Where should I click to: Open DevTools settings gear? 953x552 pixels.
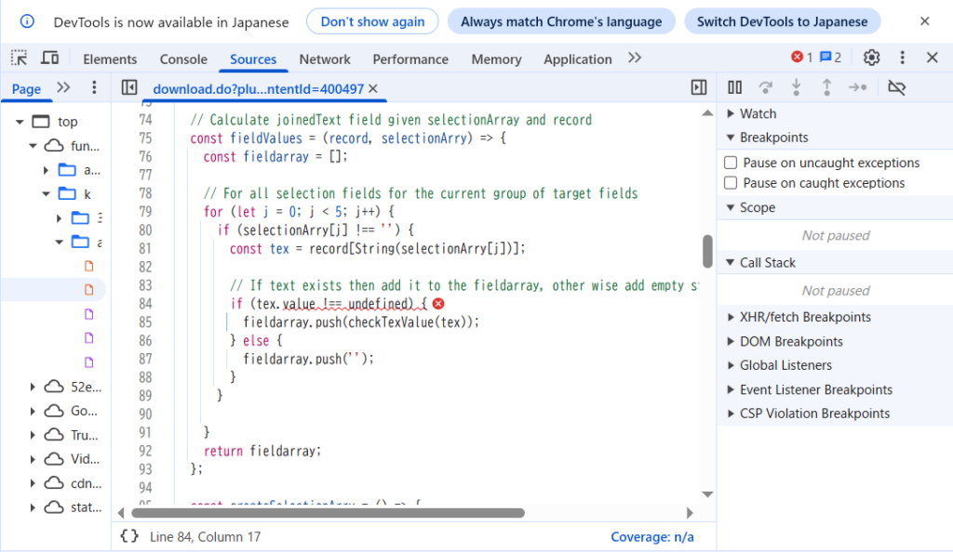point(871,58)
